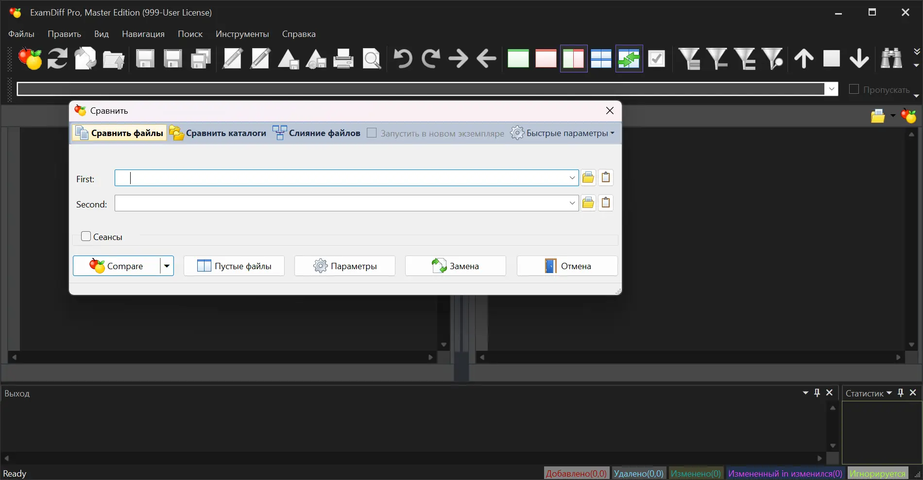Browse for the First file using folder icon
Image resolution: width=923 pixels, height=480 pixels.
coord(588,177)
